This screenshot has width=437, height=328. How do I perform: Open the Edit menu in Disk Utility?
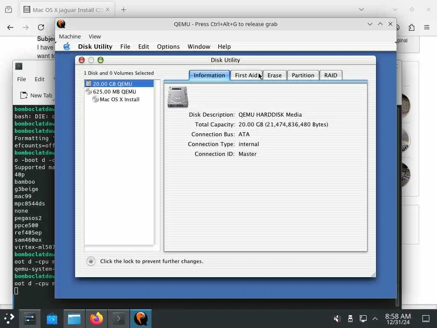click(143, 47)
